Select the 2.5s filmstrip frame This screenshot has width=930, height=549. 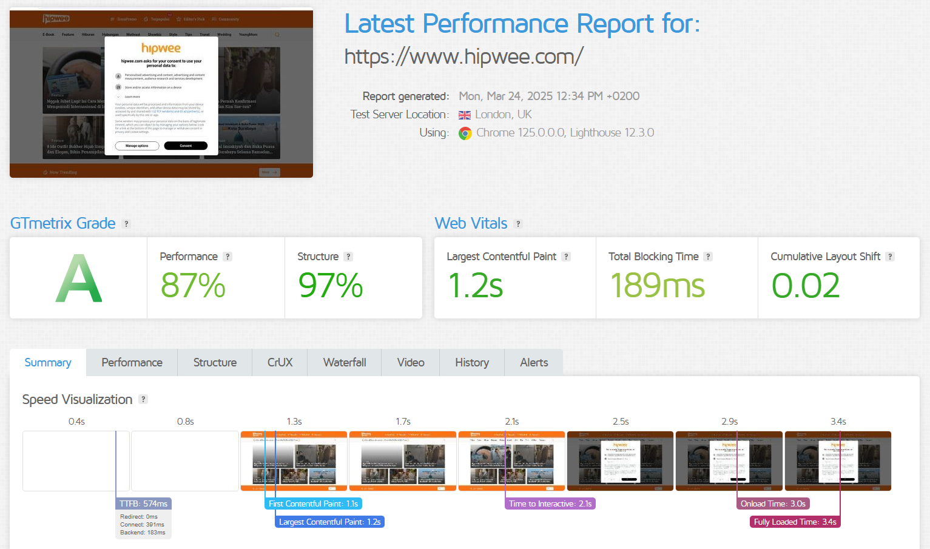tap(620, 461)
